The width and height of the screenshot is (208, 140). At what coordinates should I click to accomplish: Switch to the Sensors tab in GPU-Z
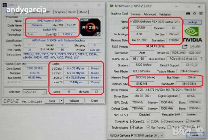[x=136, y=14]
